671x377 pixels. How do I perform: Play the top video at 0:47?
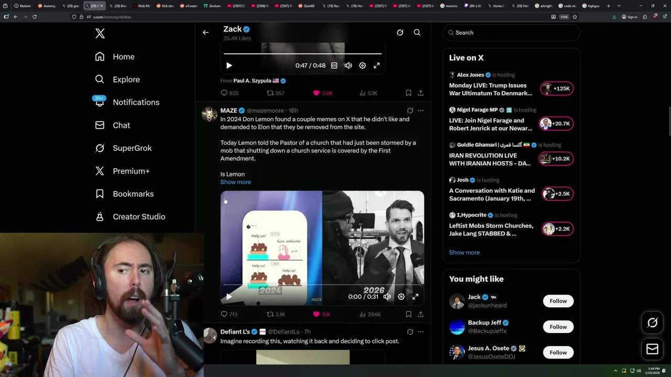pyautogui.click(x=229, y=65)
